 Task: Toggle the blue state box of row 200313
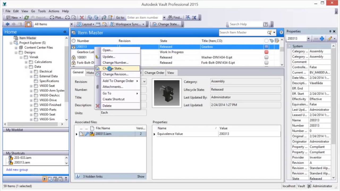pos(266,47)
